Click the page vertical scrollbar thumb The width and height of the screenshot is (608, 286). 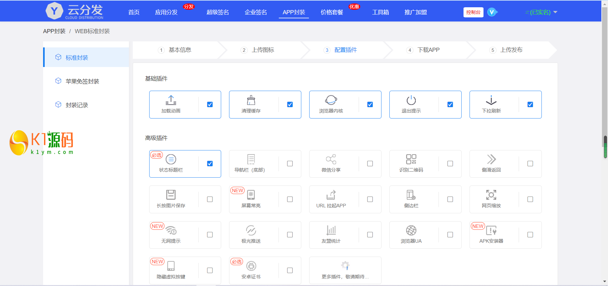(605, 146)
